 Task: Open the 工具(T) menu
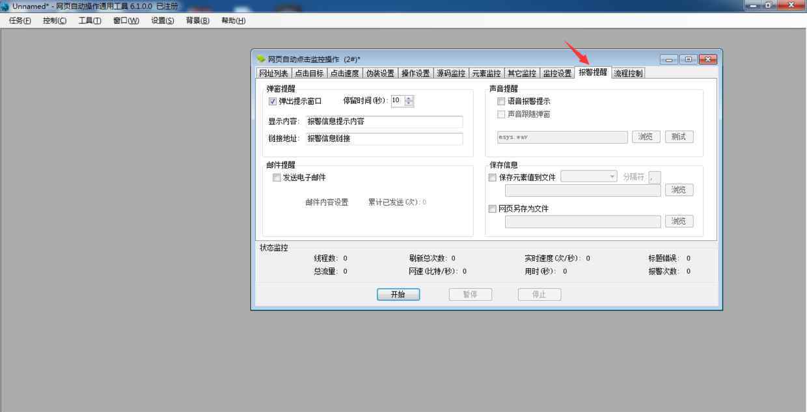90,21
